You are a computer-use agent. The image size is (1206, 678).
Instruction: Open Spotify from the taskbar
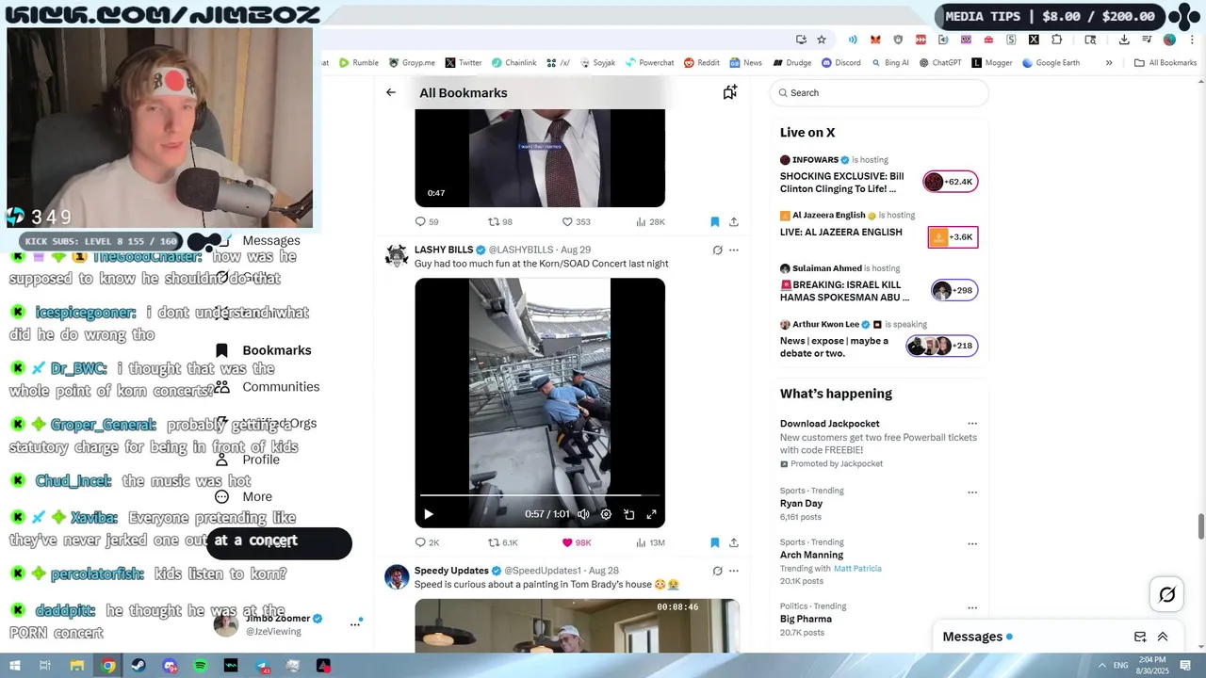pos(200,666)
